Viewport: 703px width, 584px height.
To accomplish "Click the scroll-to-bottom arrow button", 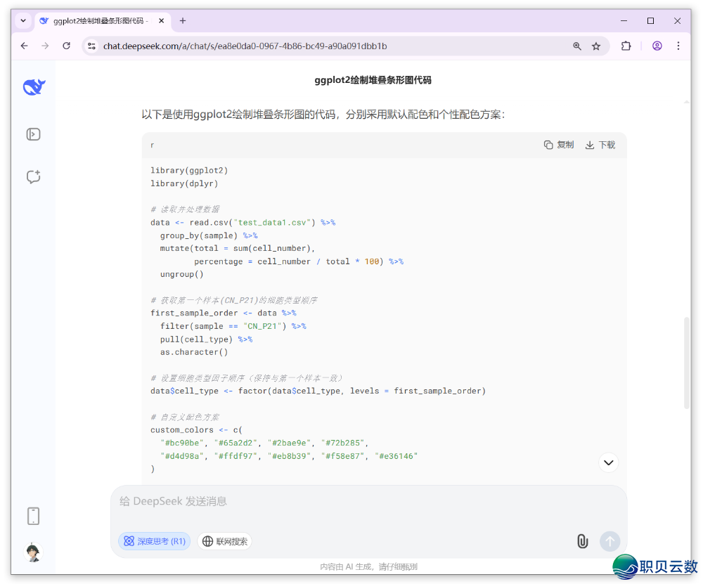I will [608, 462].
